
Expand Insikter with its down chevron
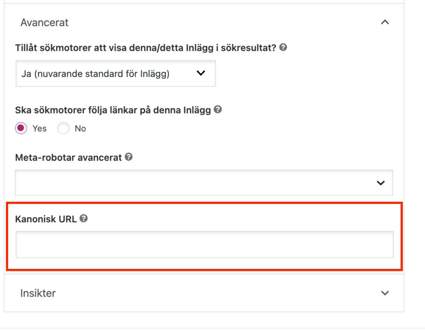tap(385, 293)
